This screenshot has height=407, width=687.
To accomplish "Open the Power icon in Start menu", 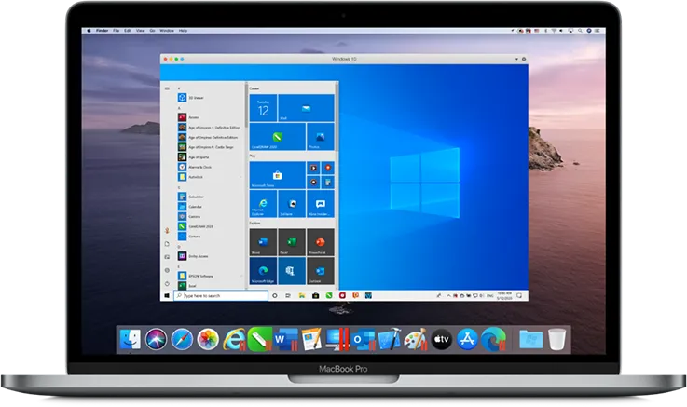I will [167, 283].
